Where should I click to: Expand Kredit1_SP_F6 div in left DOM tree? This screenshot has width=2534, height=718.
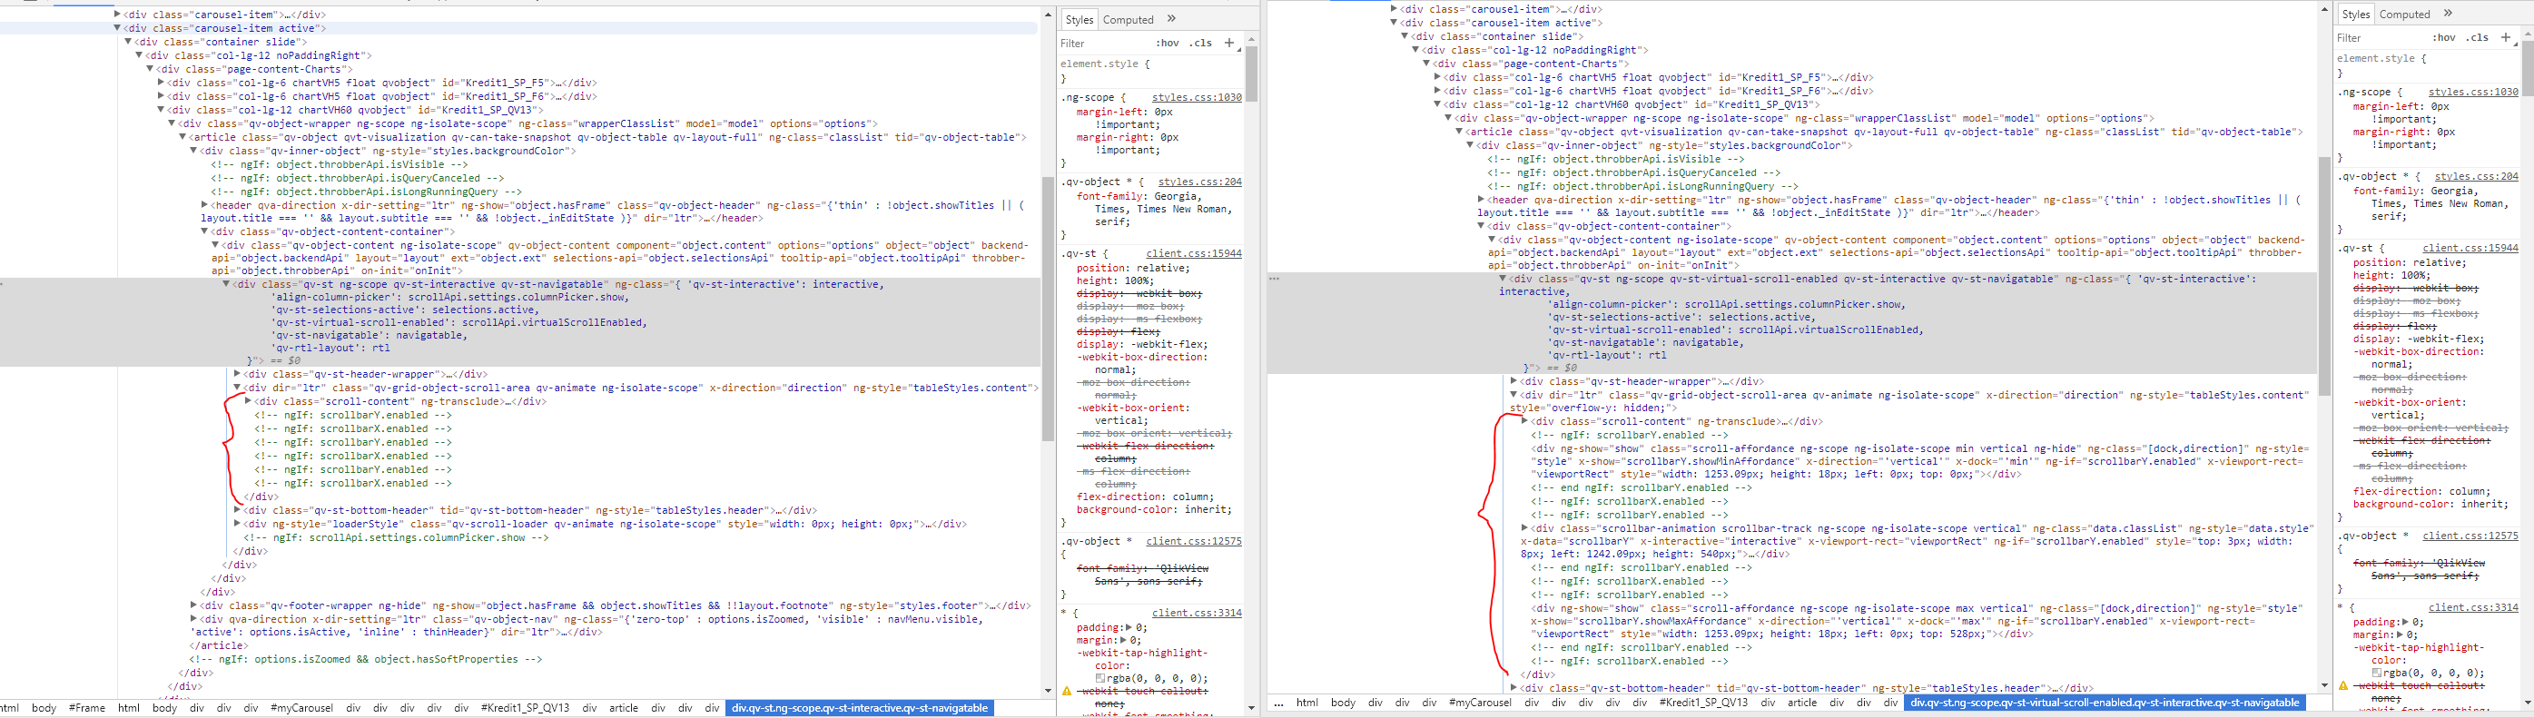(162, 96)
